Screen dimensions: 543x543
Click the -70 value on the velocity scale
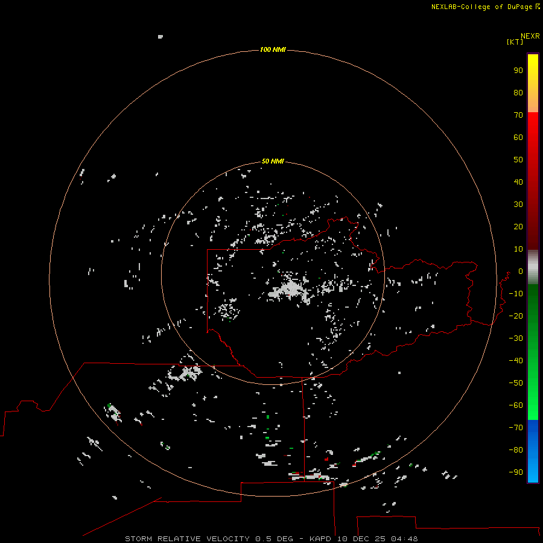(x=516, y=427)
